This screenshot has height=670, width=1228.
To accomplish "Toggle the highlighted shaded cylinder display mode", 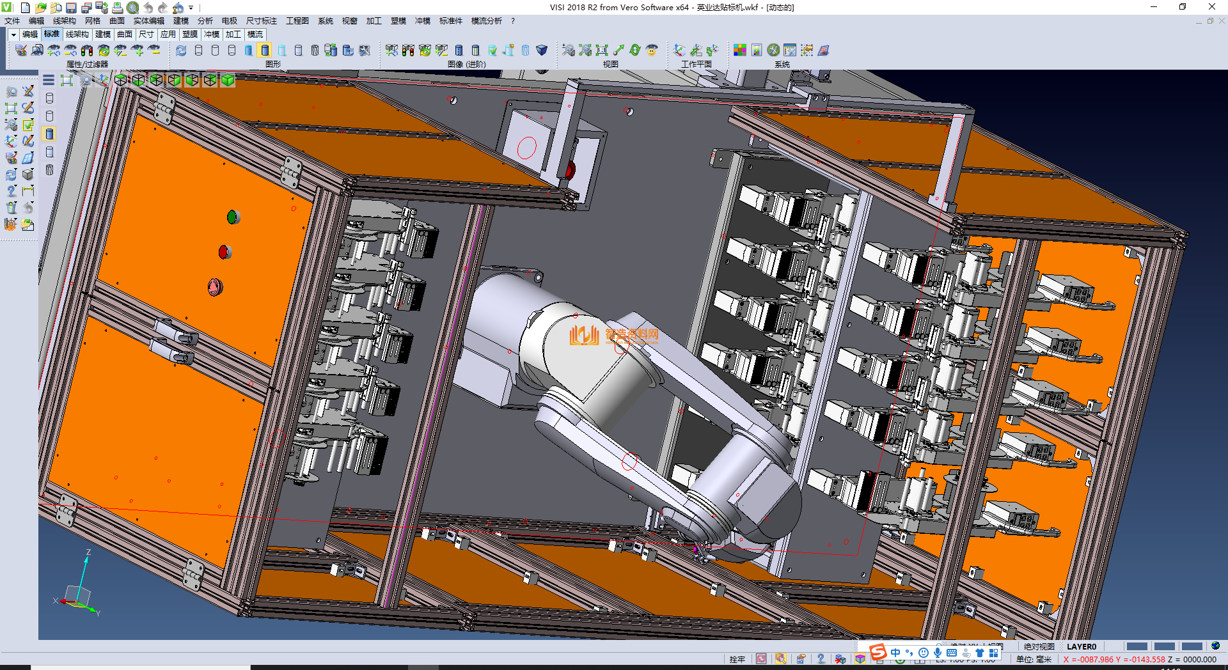I will pos(265,50).
